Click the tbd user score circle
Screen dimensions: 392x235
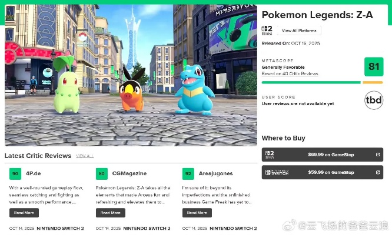[373, 100]
